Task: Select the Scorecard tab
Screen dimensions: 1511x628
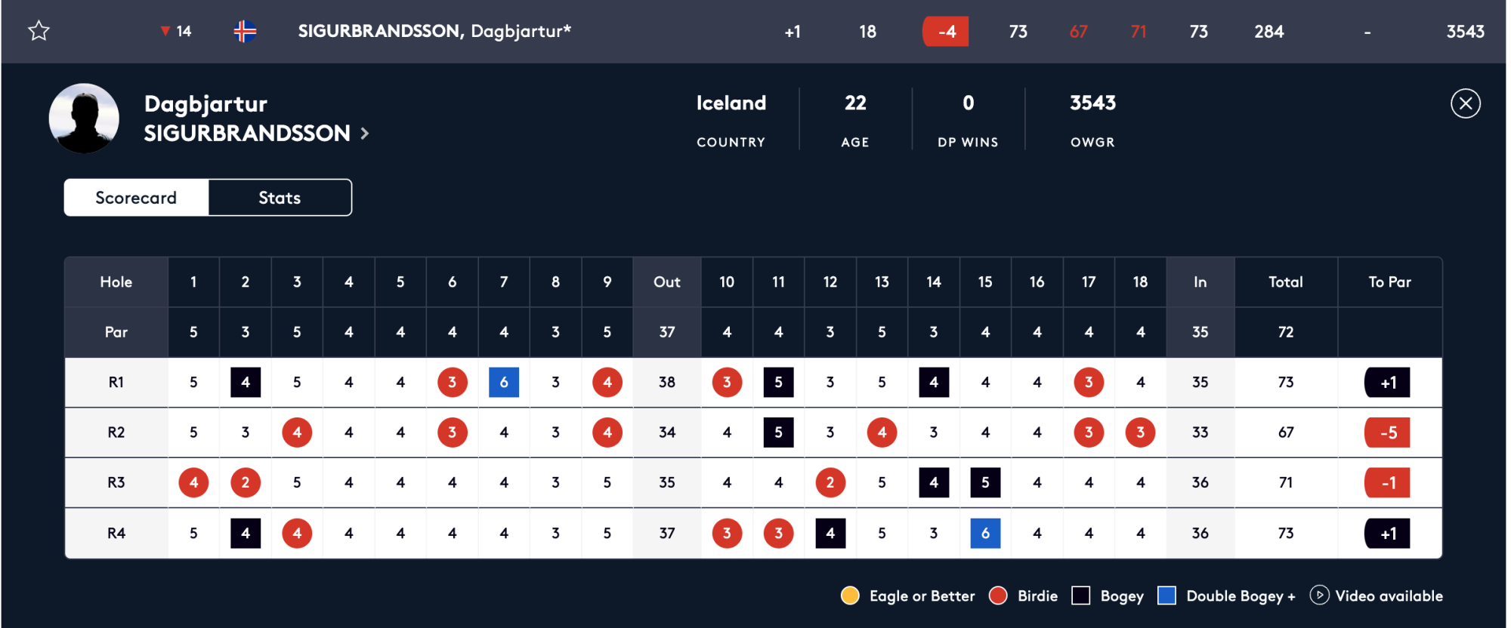Action: point(136,198)
